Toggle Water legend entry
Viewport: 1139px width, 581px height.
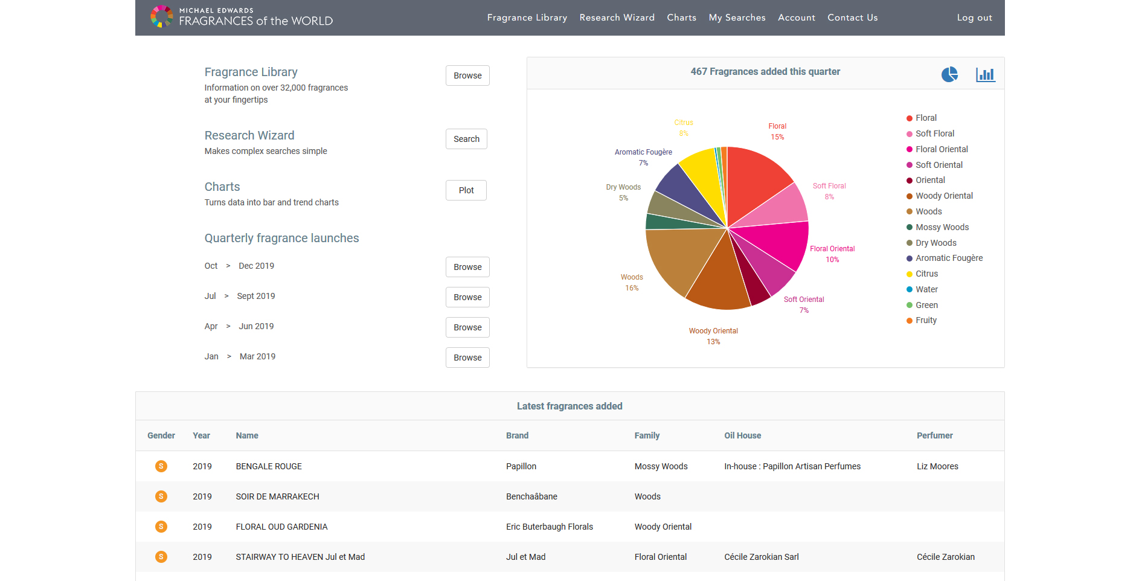click(922, 289)
